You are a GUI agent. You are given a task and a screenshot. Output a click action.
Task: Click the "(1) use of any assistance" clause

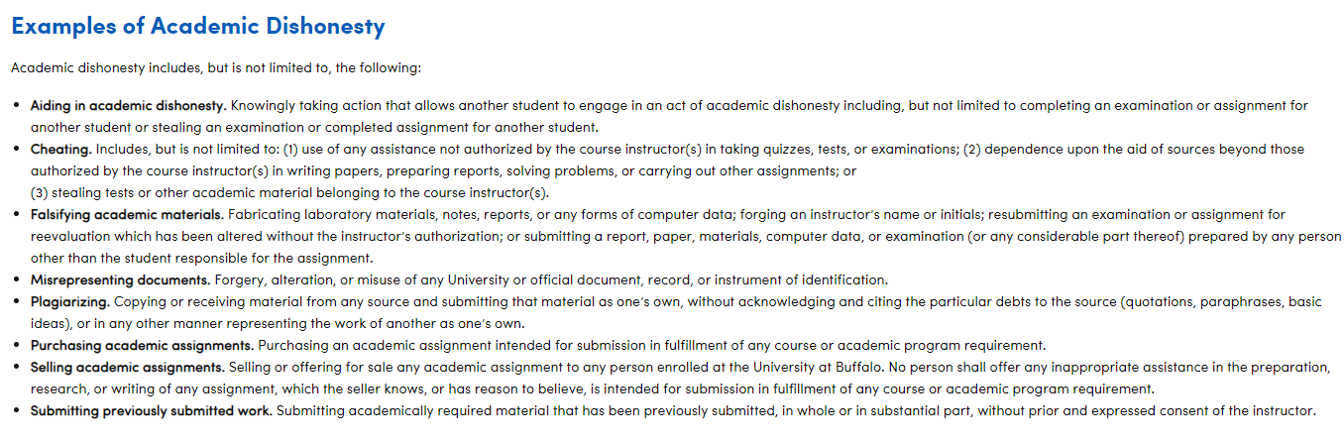394,149
